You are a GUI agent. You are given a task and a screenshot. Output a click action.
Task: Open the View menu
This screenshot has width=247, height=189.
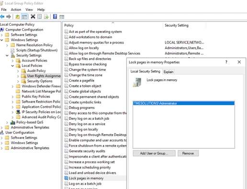click(29, 10)
